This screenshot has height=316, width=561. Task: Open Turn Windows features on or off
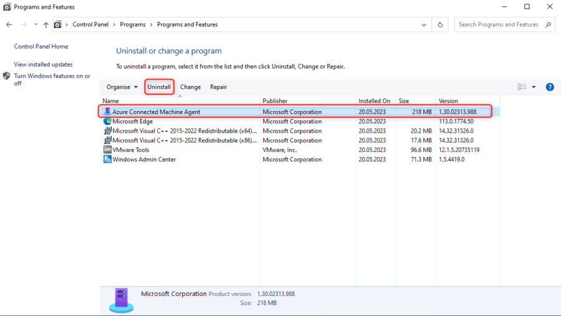tap(52, 79)
